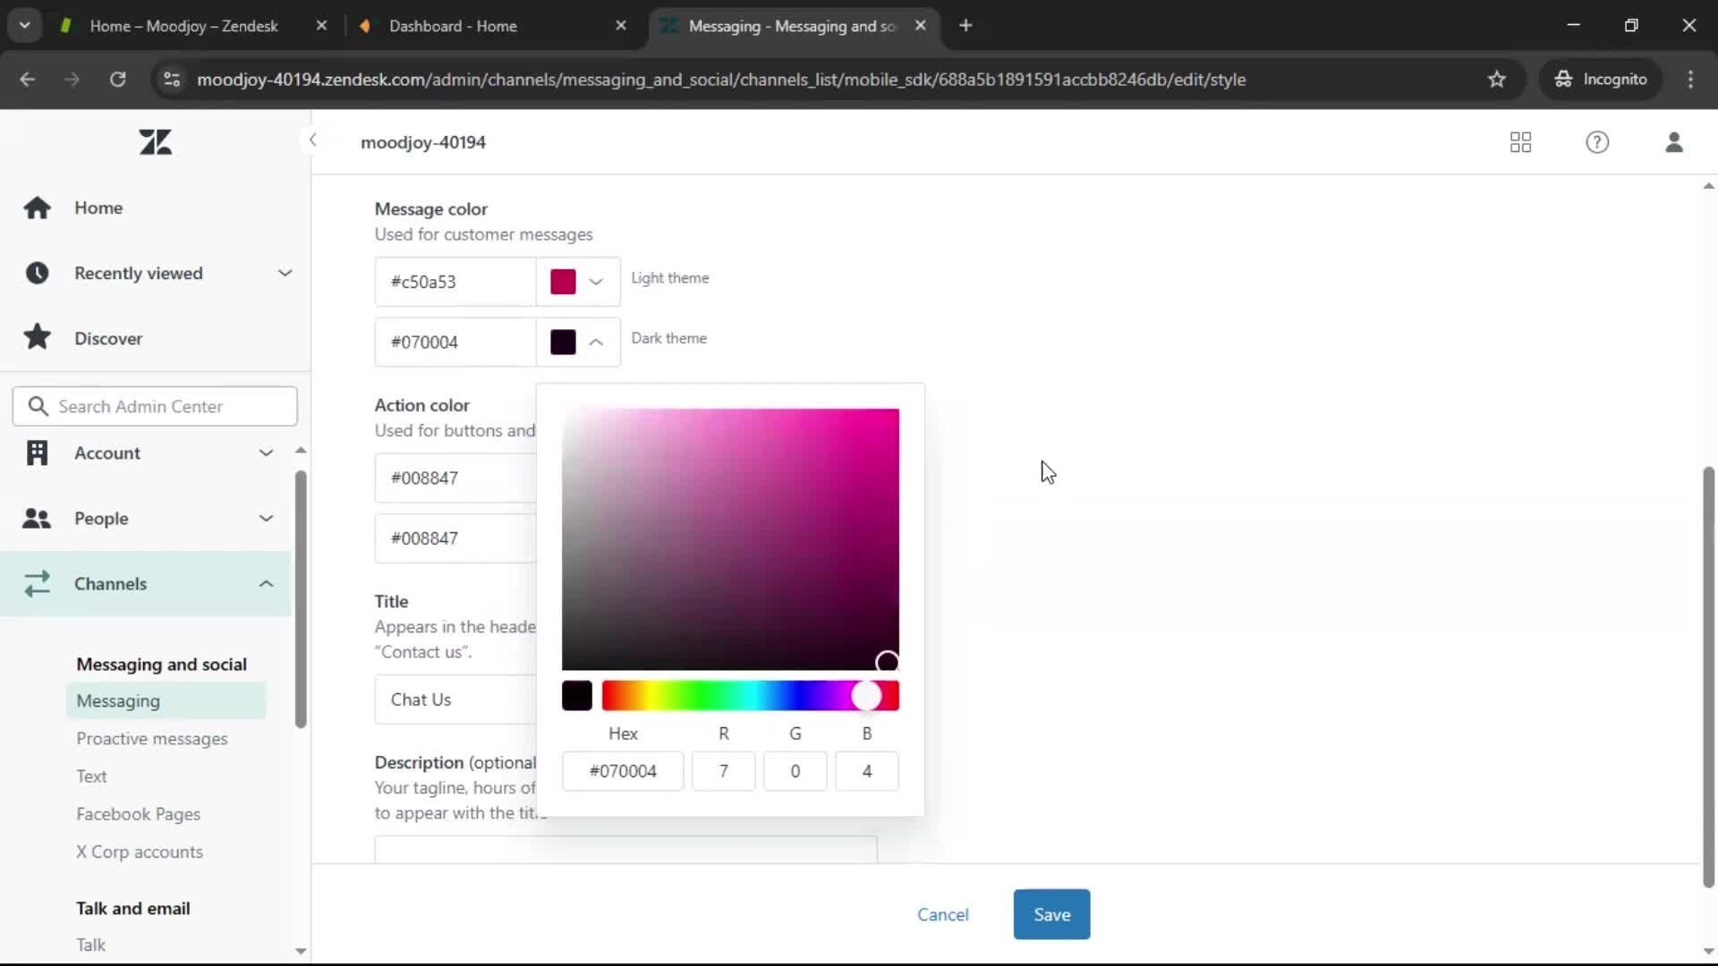The height and width of the screenshot is (966, 1718).
Task: Close the Home – Moodjoy – Zendesk tab
Action: pos(321,26)
